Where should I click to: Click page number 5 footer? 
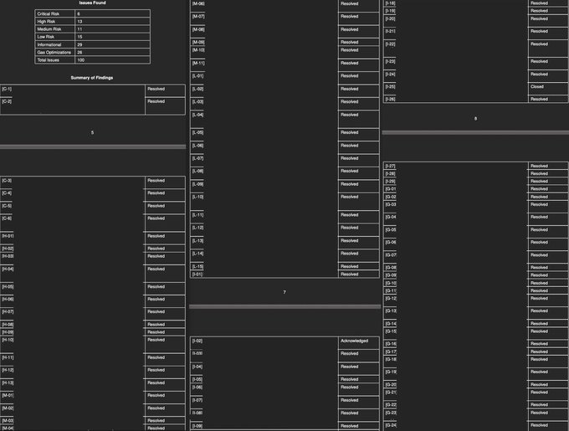click(x=92, y=132)
